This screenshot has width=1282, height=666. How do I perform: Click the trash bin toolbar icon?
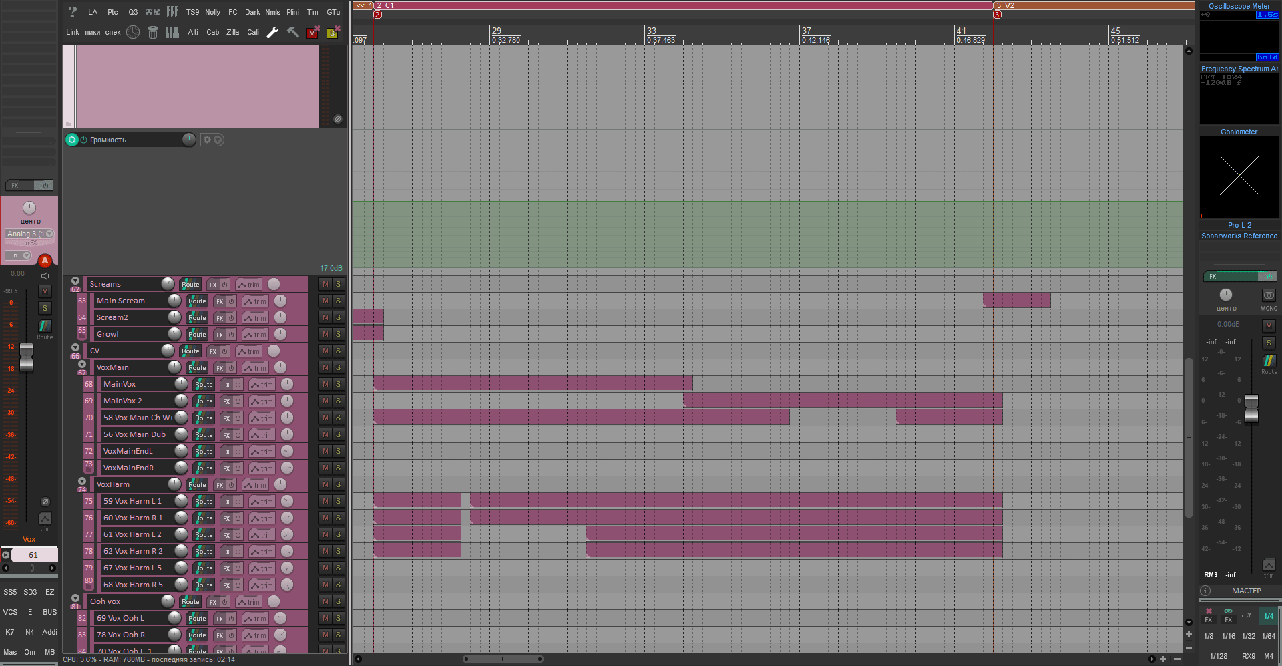pos(153,32)
